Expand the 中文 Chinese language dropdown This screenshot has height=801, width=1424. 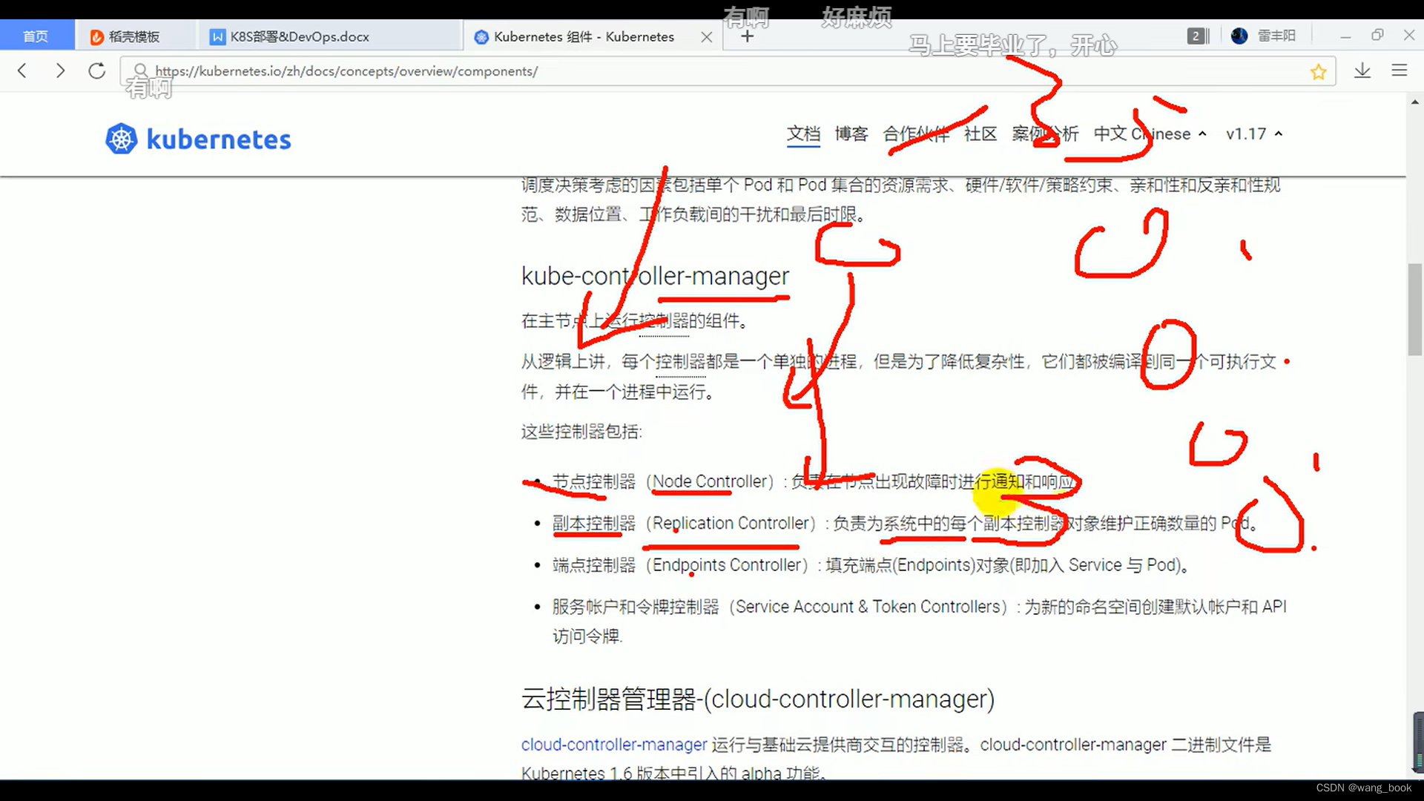click(x=1150, y=134)
